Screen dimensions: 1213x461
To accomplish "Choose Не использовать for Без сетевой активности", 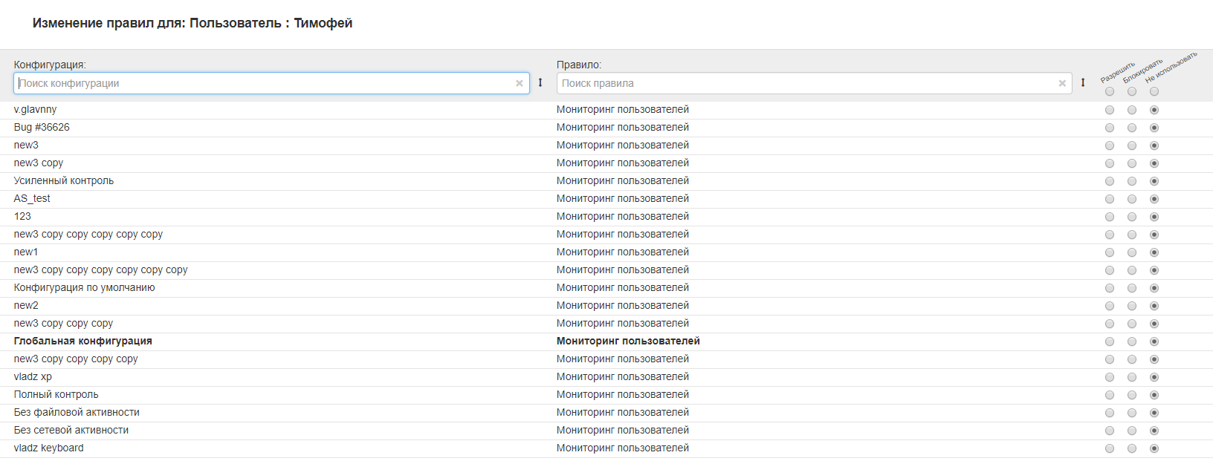I will (x=1154, y=431).
